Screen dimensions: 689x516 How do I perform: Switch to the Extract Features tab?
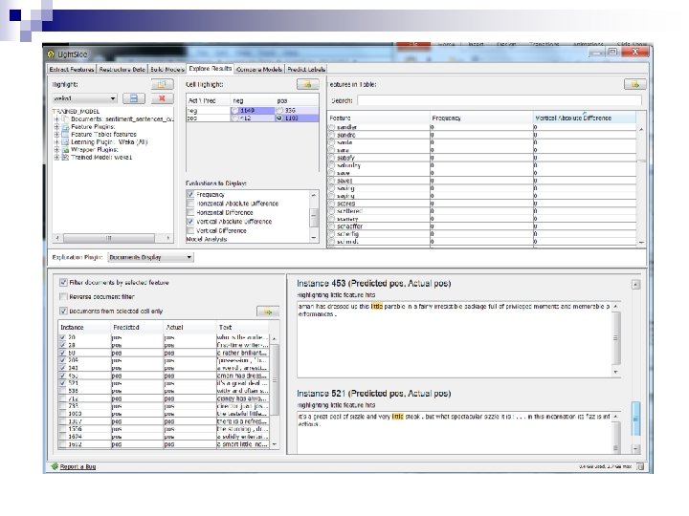click(x=72, y=70)
